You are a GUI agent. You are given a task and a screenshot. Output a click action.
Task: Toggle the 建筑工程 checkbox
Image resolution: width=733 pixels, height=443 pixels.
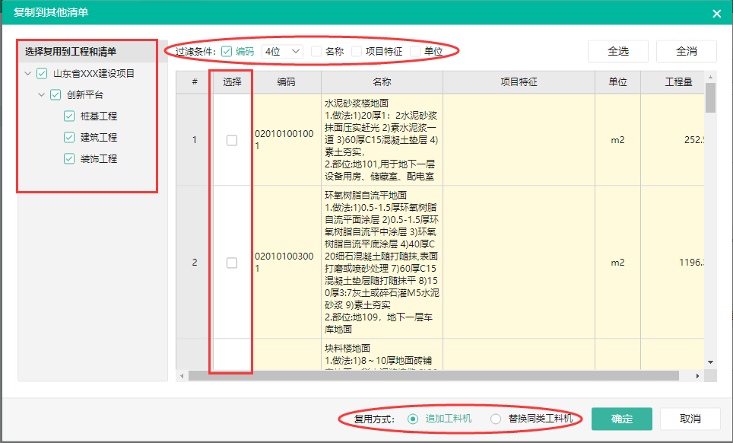coord(68,137)
